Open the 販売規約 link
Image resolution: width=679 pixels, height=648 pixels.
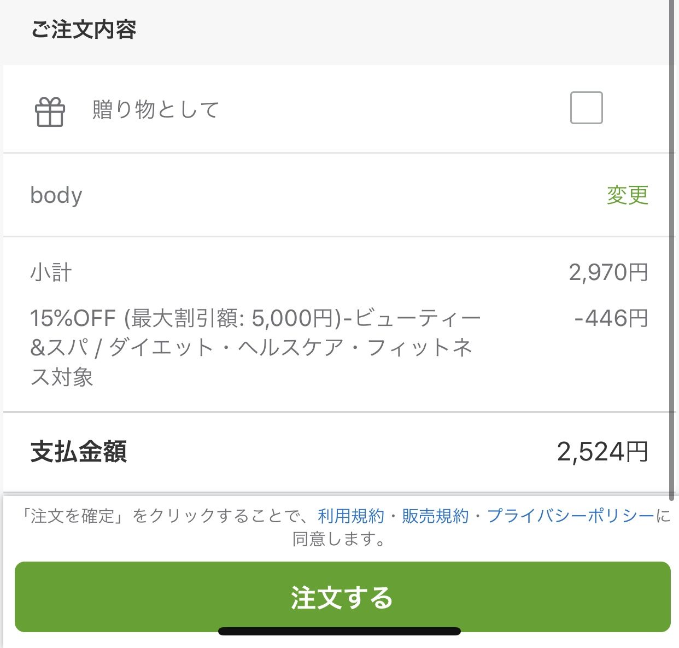pyautogui.click(x=436, y=516)
